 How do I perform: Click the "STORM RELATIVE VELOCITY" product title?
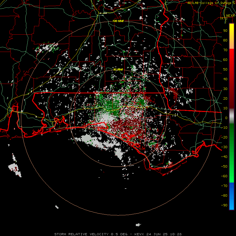[x=81, y=234]
